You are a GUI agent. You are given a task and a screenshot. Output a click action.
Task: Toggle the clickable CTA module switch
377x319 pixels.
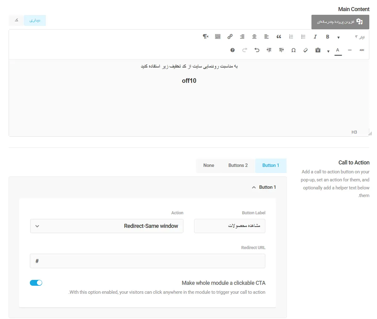(x=36, y=283)
